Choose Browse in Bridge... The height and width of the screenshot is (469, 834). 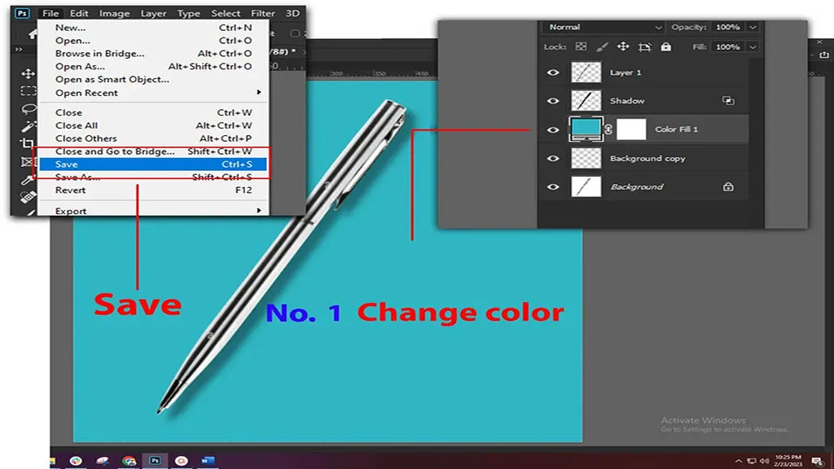(x=153, y=53)
